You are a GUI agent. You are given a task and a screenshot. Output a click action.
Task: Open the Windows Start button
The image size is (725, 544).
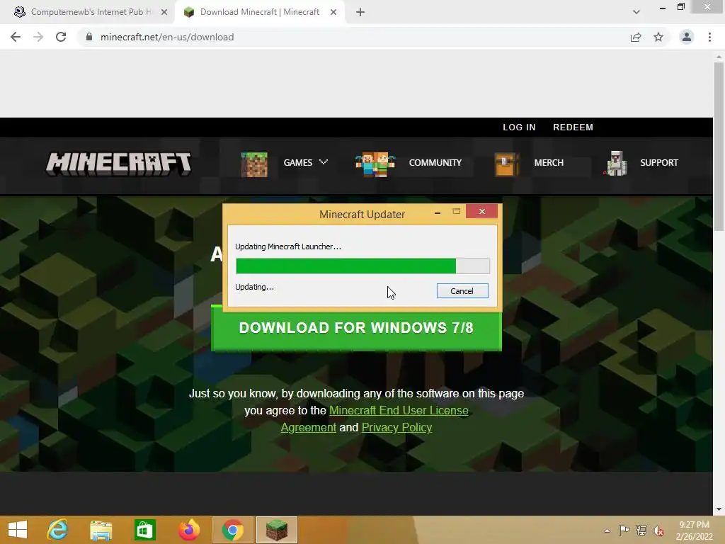pos(18,530)
